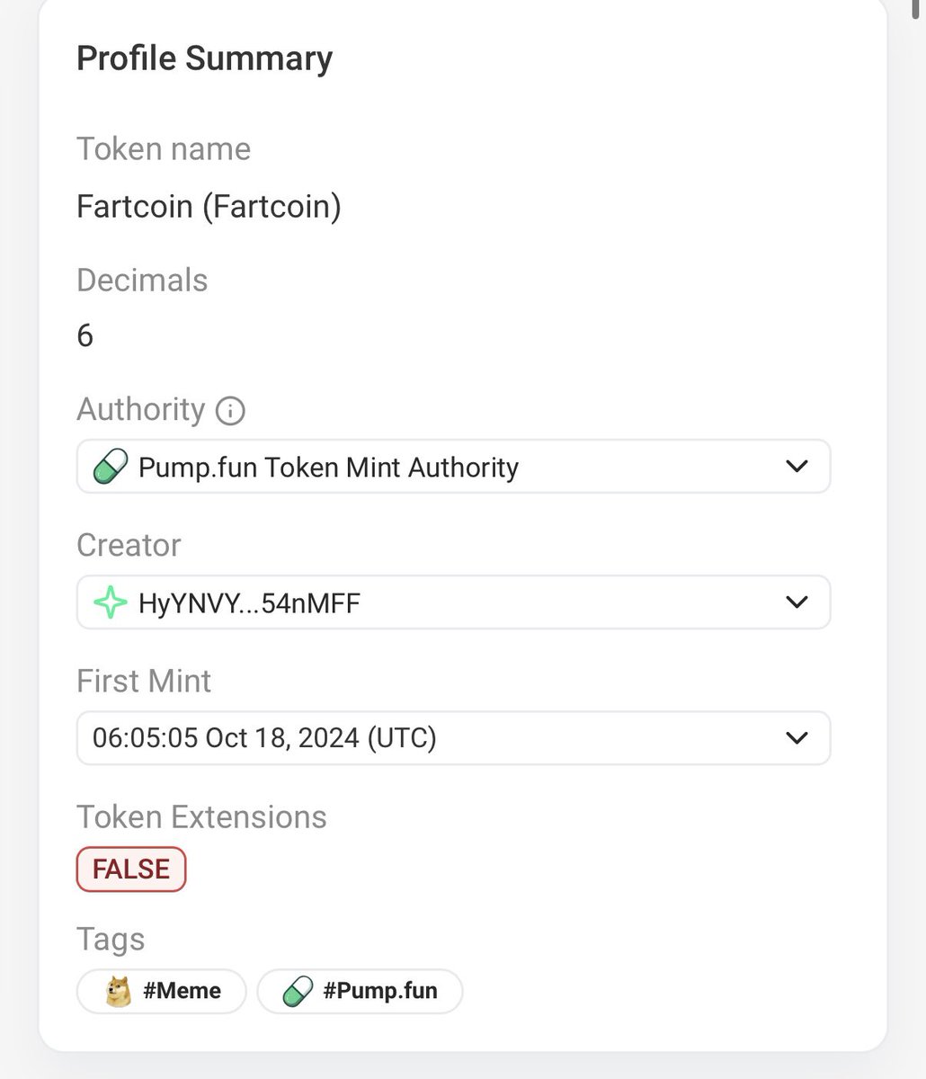Click the pill icon in Authority field
Screen dimensions: 926x1079
111,468
